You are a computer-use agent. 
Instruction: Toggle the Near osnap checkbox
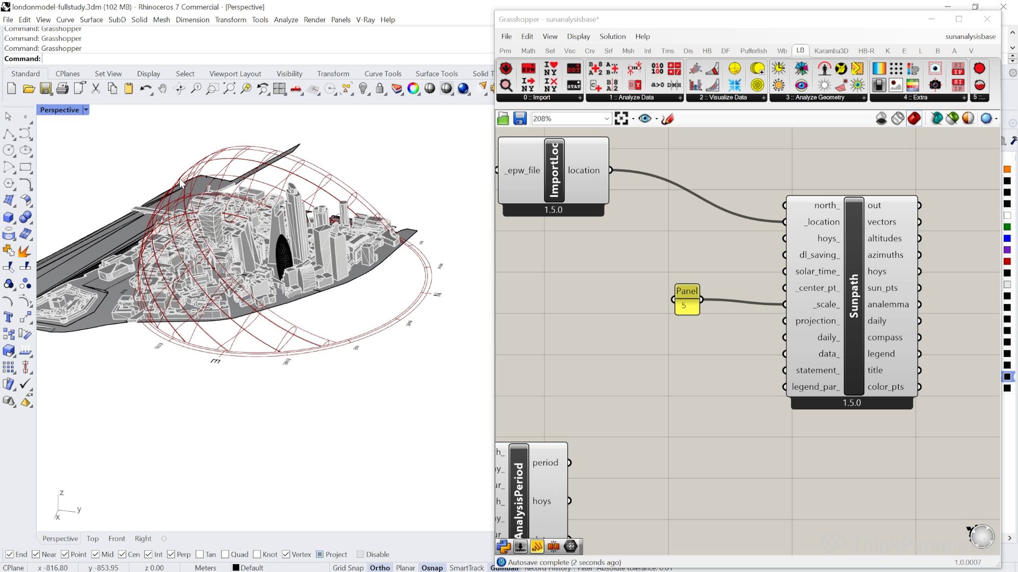click(36, 554)
